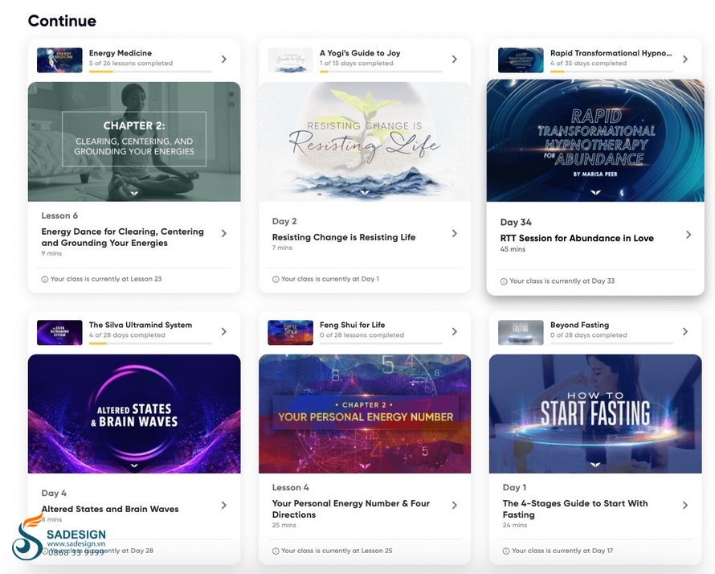Click info icon beside 'currently at Lesson 23'
Image resolution: width=715 pixels, height=574 pixels.
coord(45,279)
